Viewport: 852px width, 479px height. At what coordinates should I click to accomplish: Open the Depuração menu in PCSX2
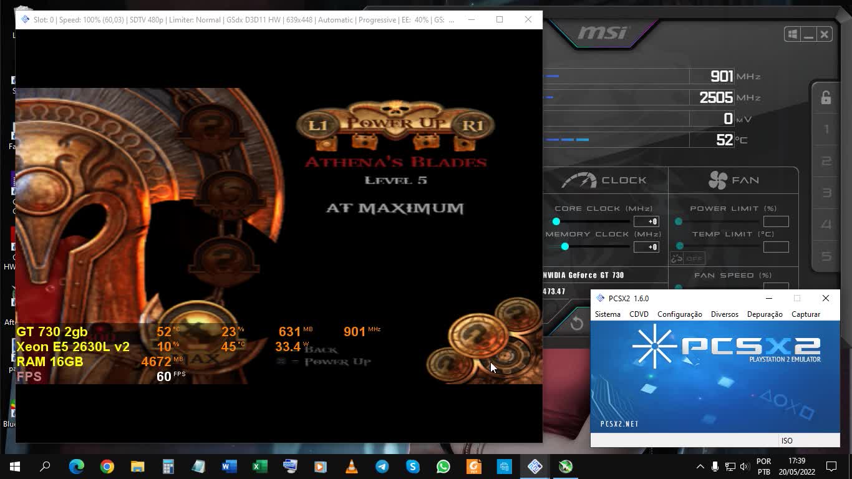pos(765,314)
